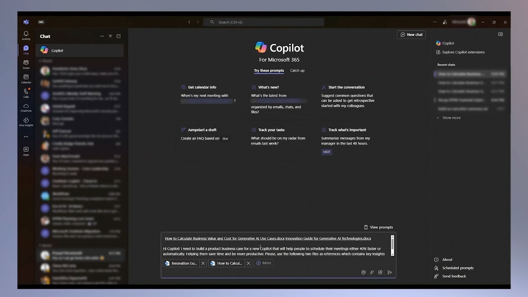Click the attach file paperclip icon

372,272
